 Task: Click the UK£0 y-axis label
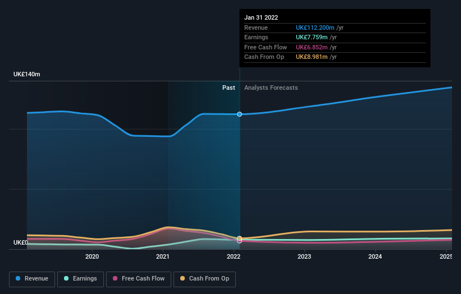[21, 242]
